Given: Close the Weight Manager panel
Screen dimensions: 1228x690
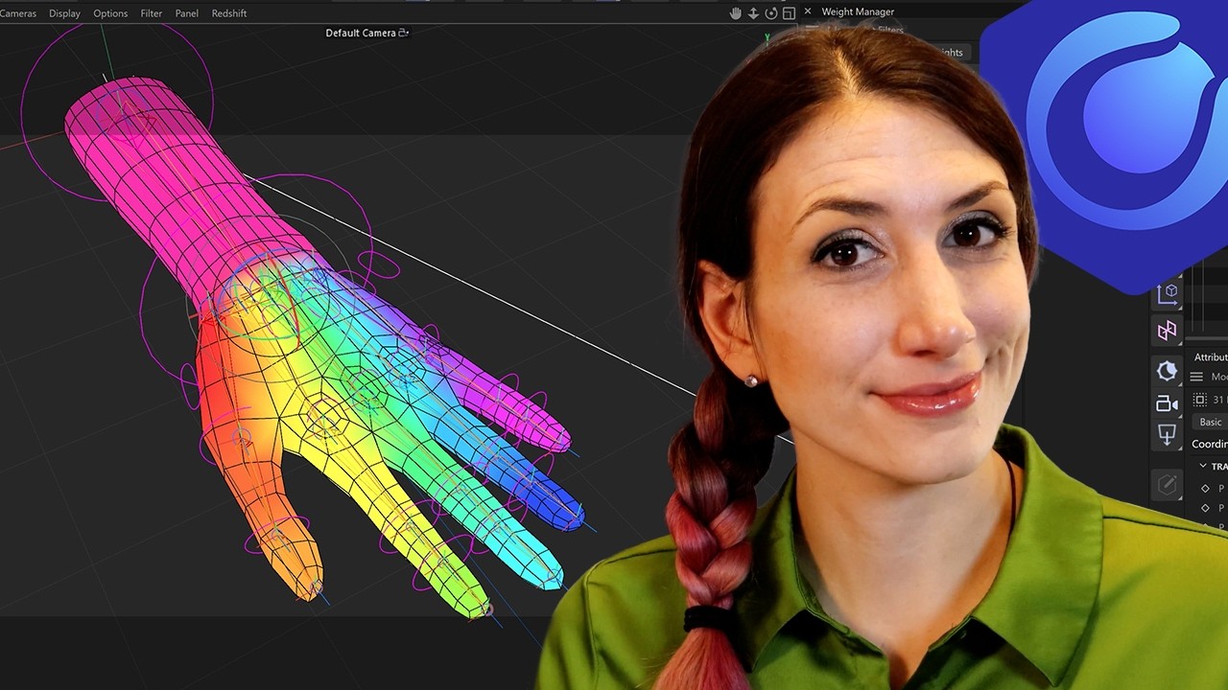Looking at the screenshot, I should pyautogui.click(x=808, y=11).
